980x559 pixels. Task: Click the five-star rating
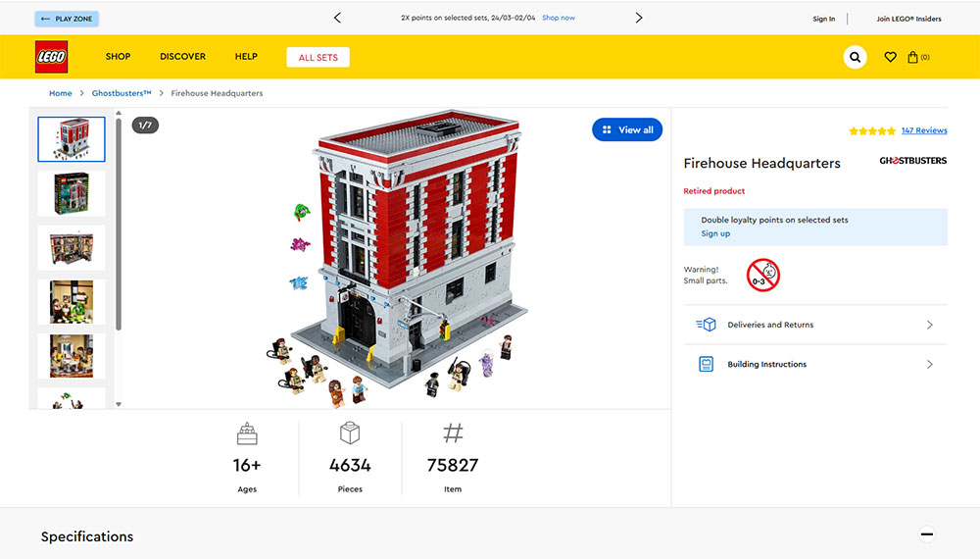872,130
